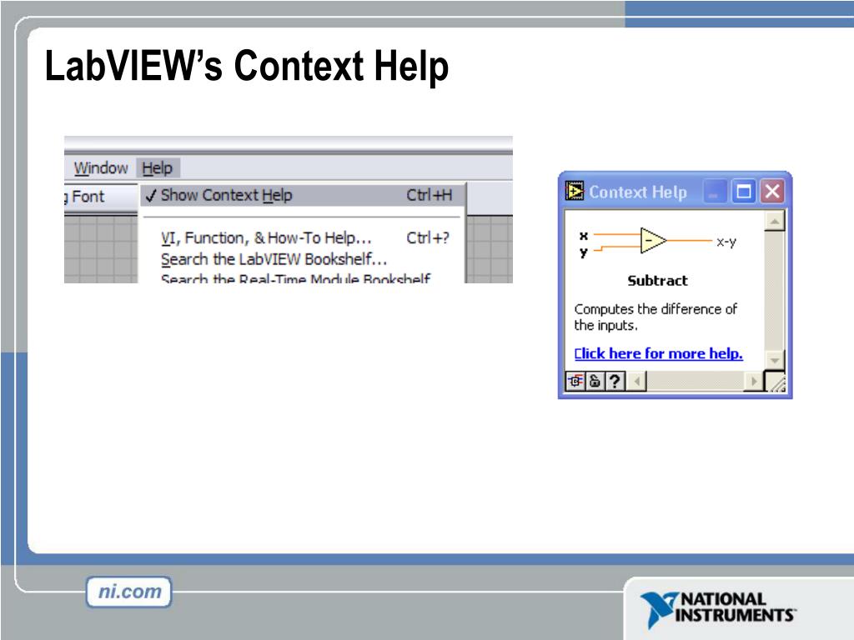Click the 'Computes the difference of' text
Screen dimensions: 854x640
[656, 309]
